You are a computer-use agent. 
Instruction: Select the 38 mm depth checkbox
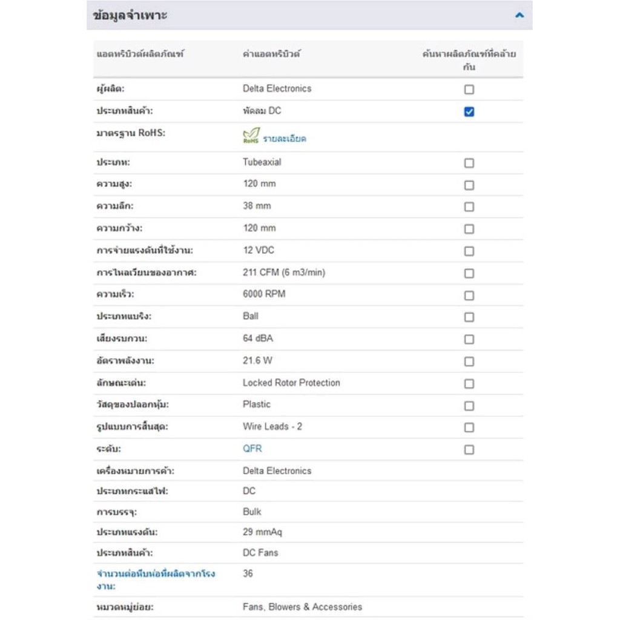coord(469,207)
